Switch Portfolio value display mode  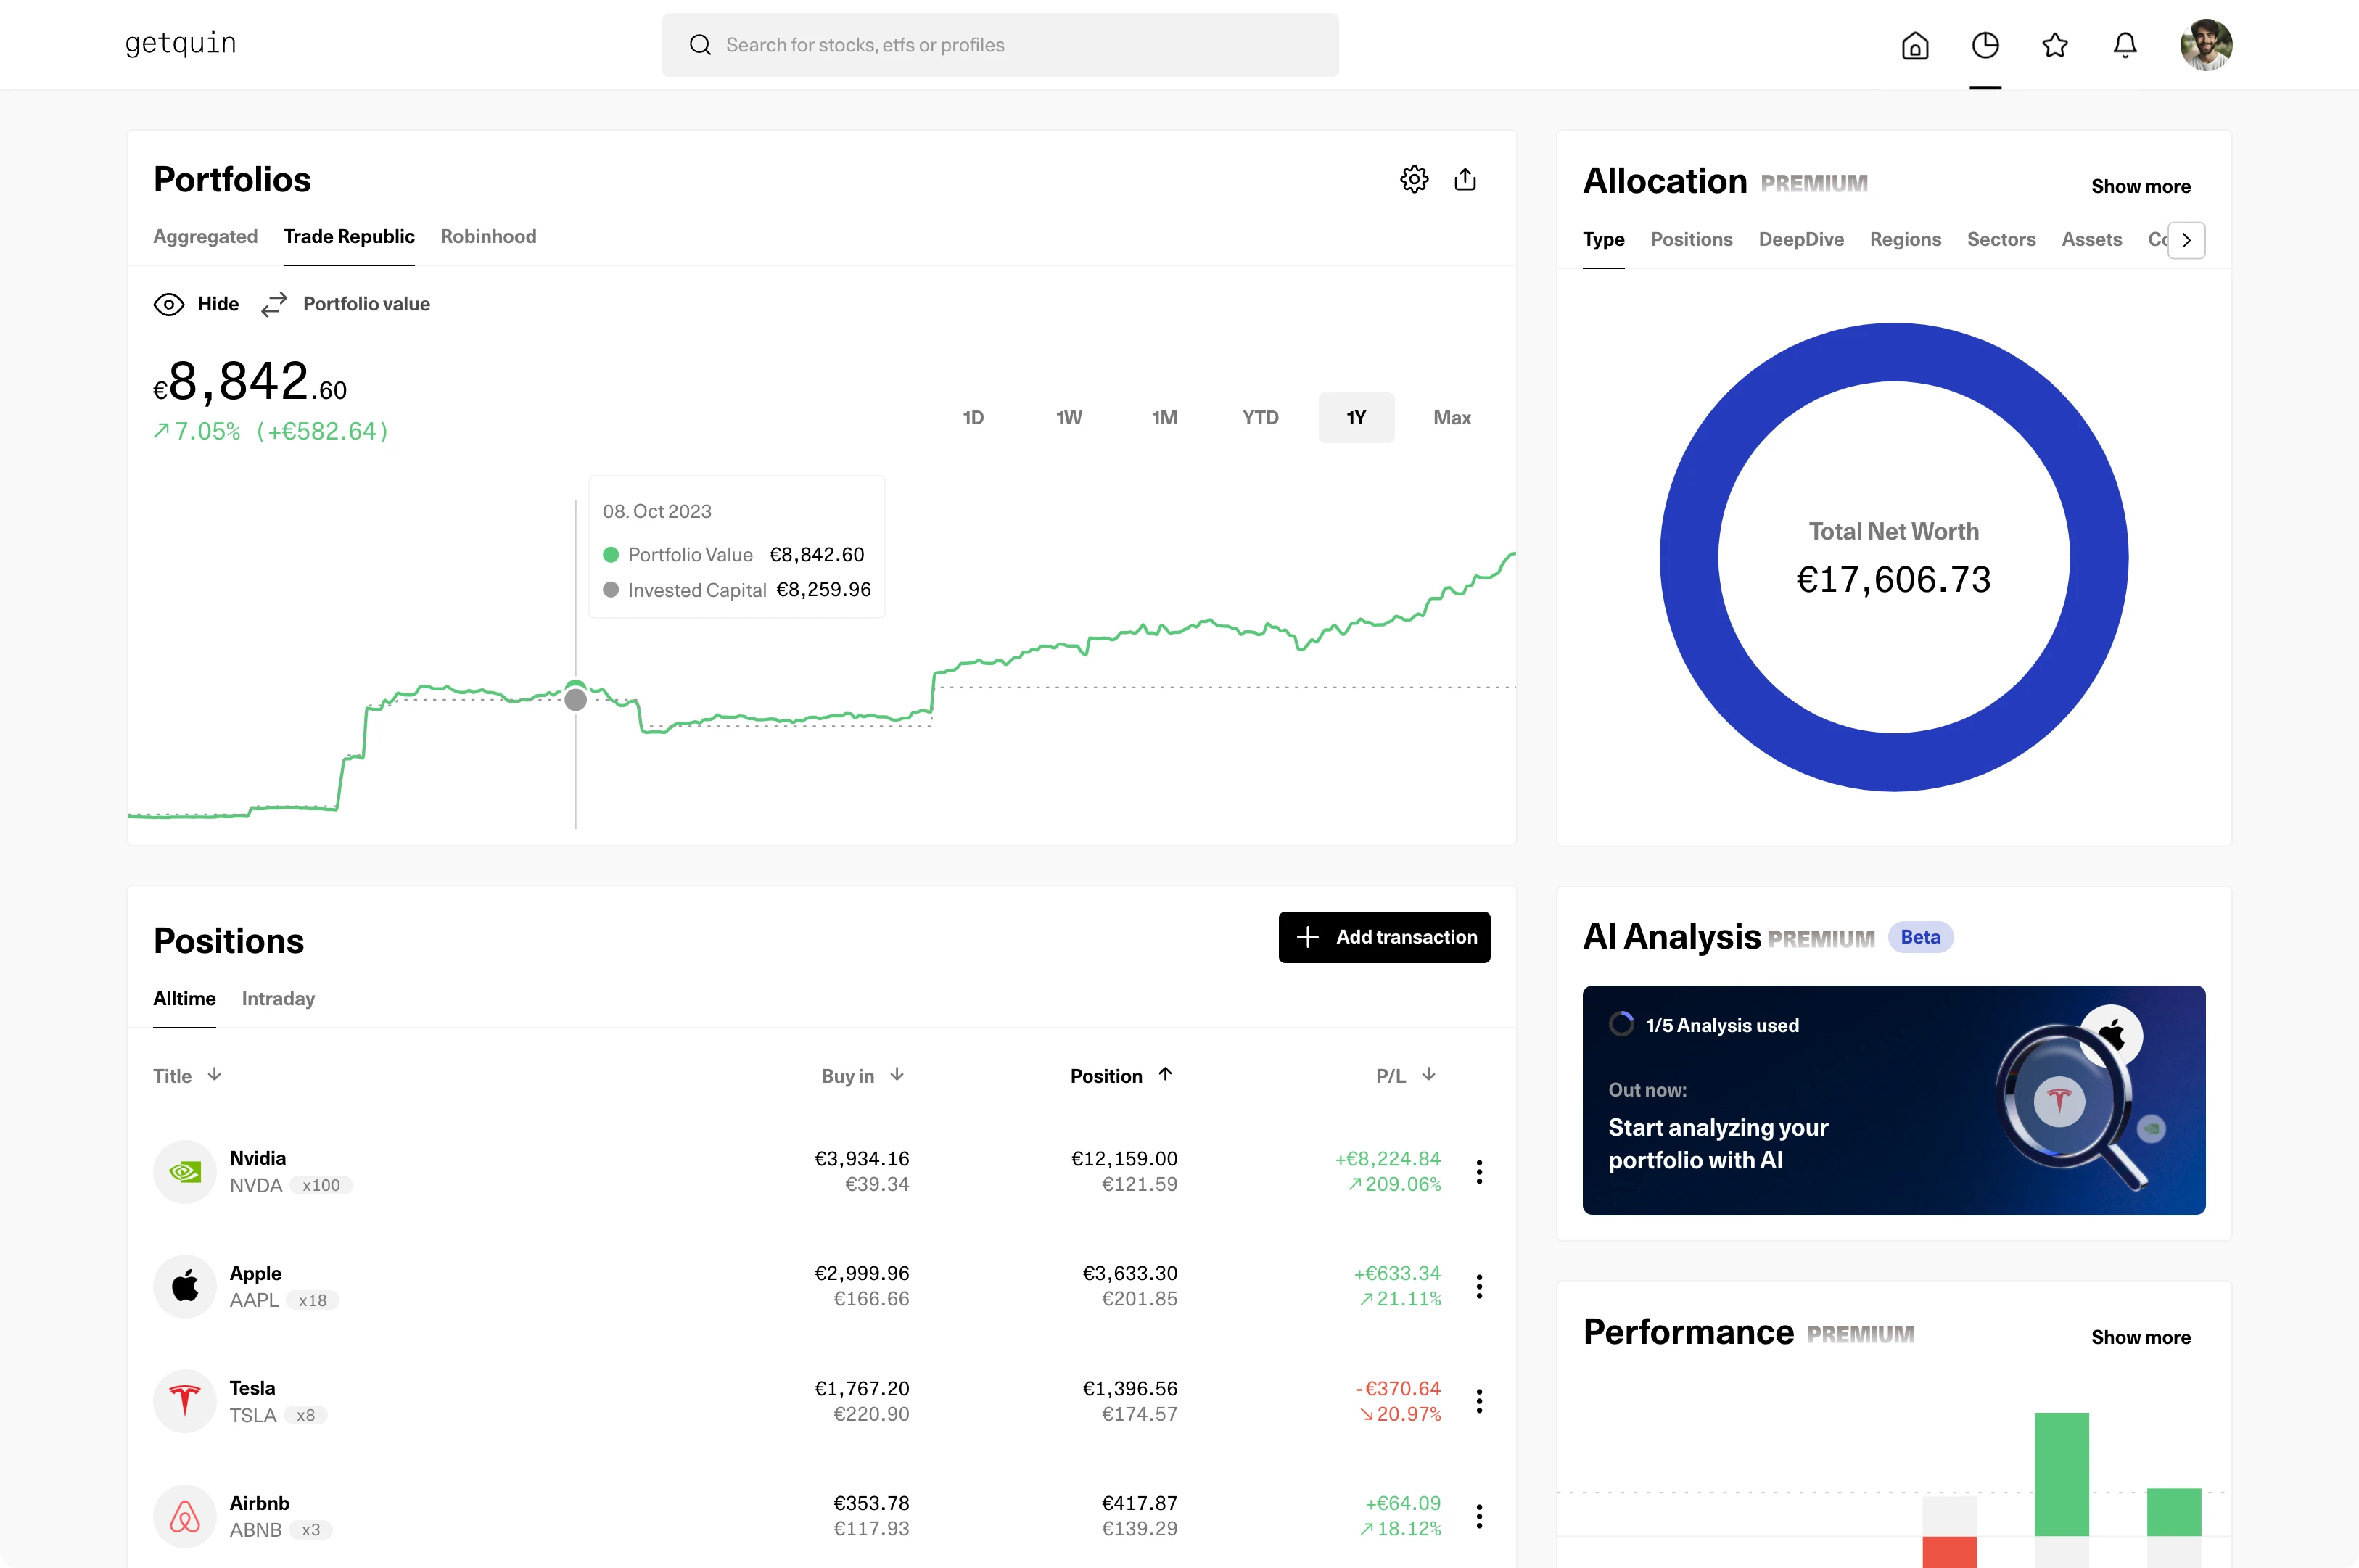(x=346, y=304)
